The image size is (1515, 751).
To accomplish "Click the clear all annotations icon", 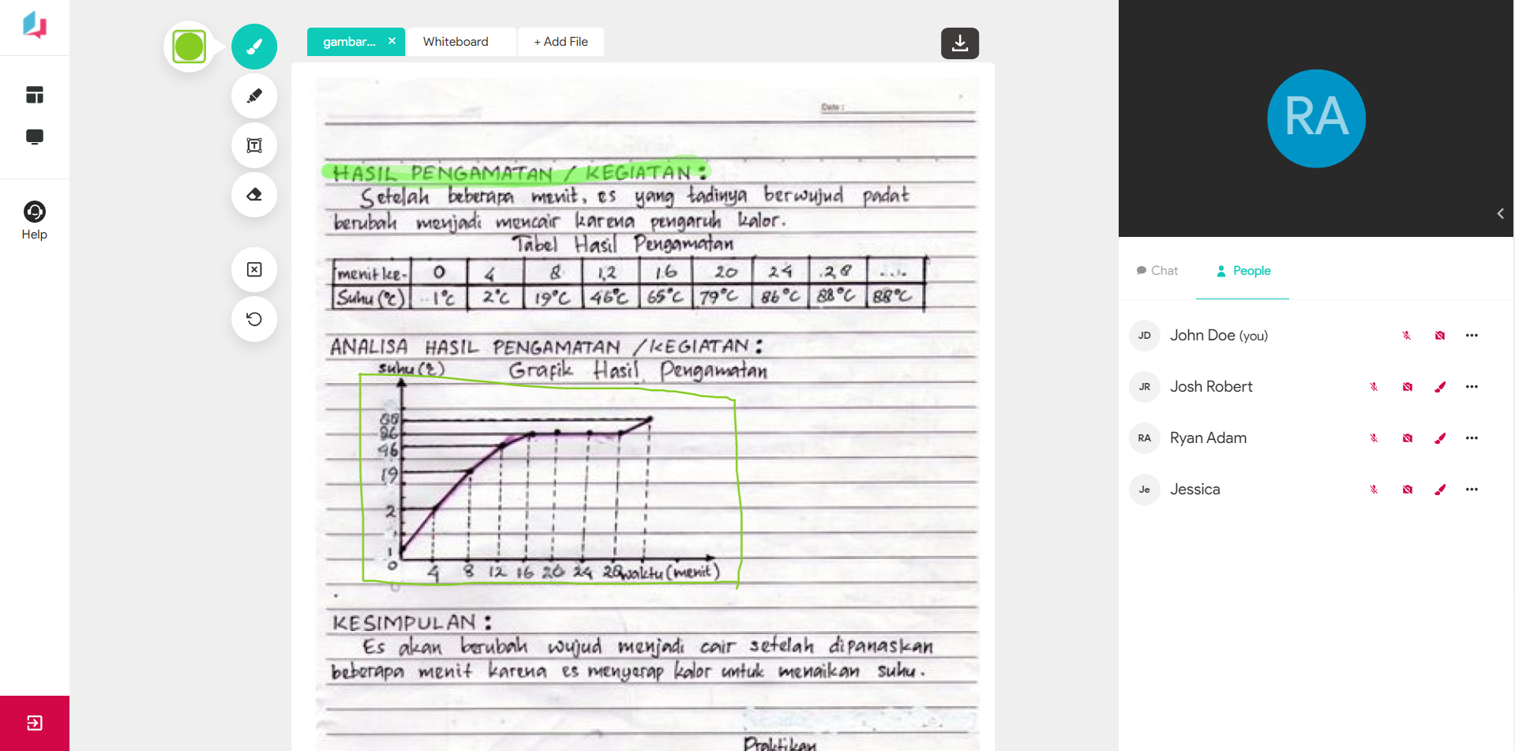I will pos(254,270).
